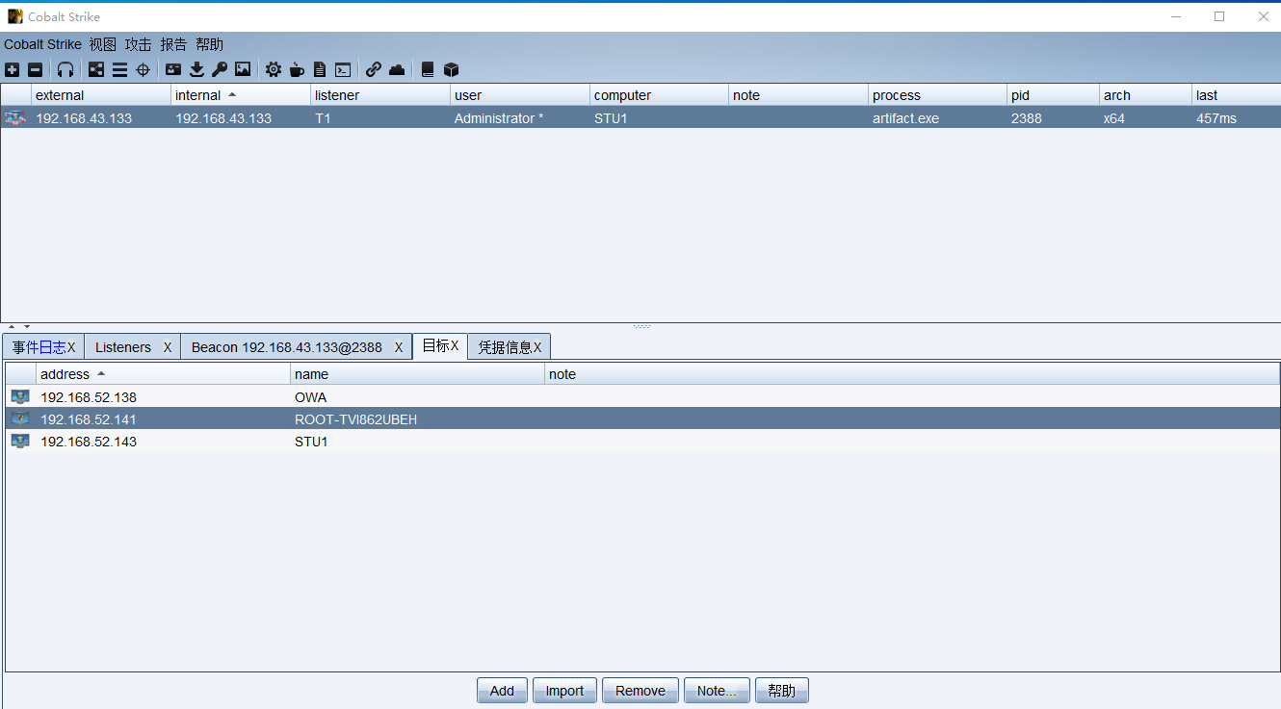
Task: Click the target name ROOT-TVI862UBEH
Action: click(356, 419)
